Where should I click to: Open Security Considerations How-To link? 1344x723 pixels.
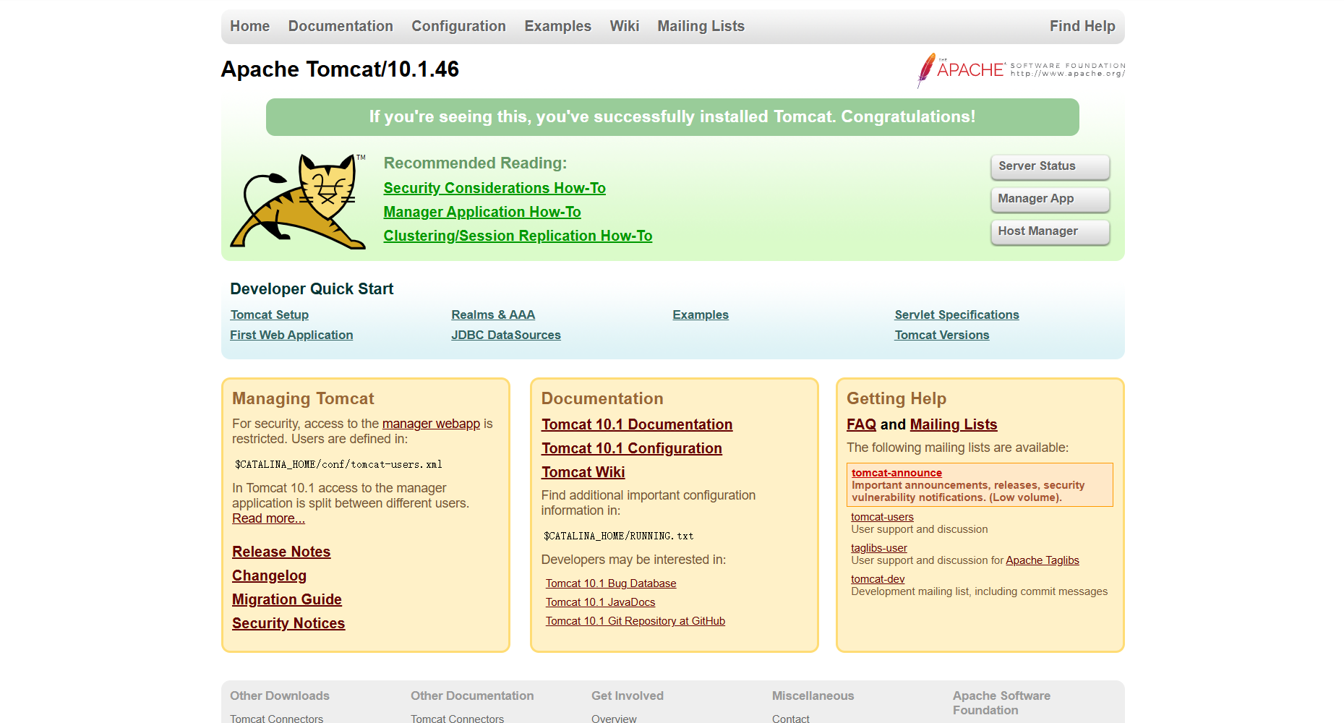click(x=495, y=188)
